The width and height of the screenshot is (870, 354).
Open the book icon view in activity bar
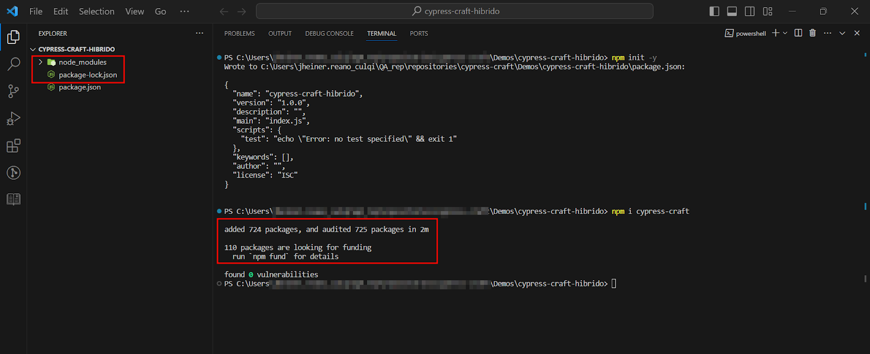tap(13, 199)
